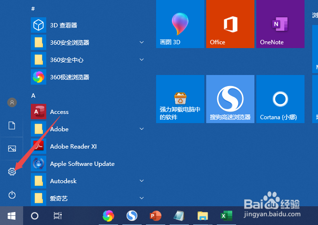The image size is (318, 225).
Task: Open the Documents icon in the Start sidebar
Action: (12, 125)
